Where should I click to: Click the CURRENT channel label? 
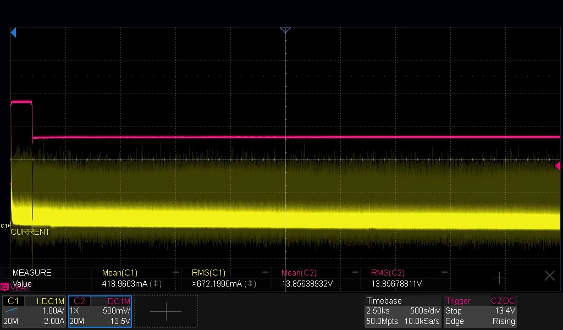click(x=30, y=232)
